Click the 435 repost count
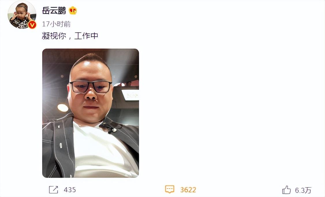This screenshot has width=325, height=197. [70, 190]
